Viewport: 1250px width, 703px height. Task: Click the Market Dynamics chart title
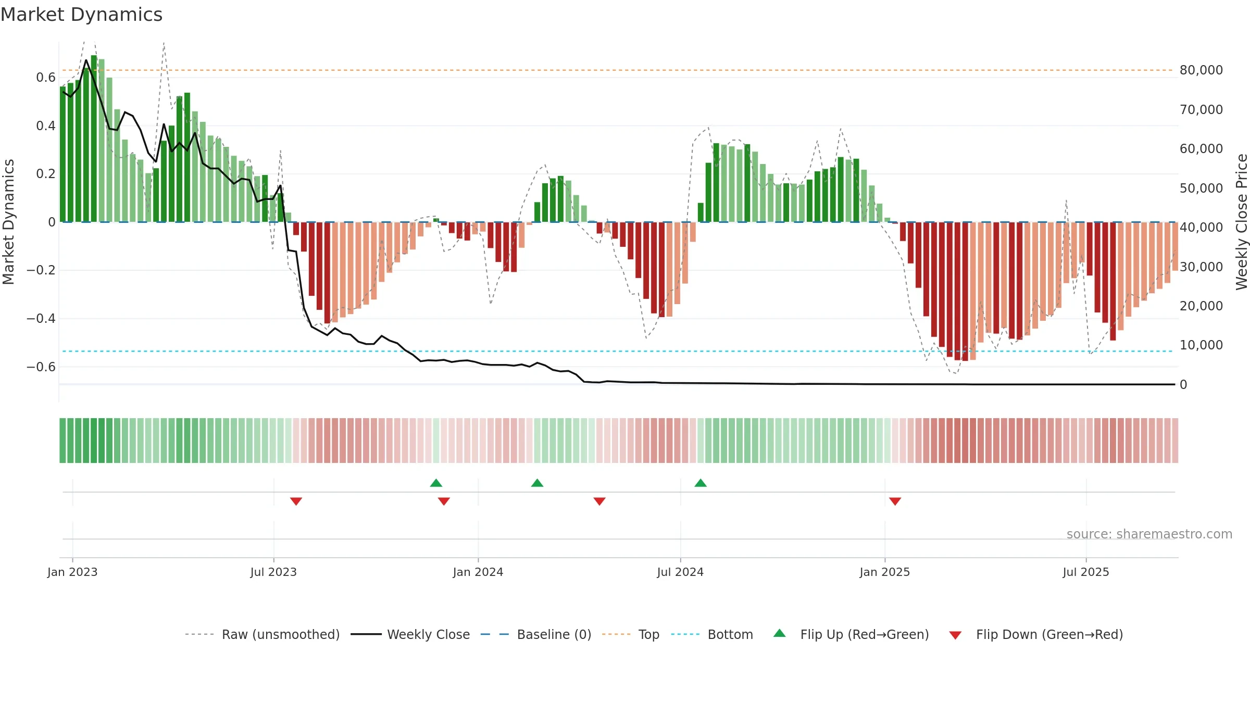point(81,15)
